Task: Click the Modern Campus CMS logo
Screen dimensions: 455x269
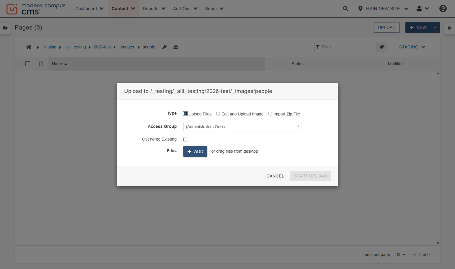Action: click(x=36, y=9)
